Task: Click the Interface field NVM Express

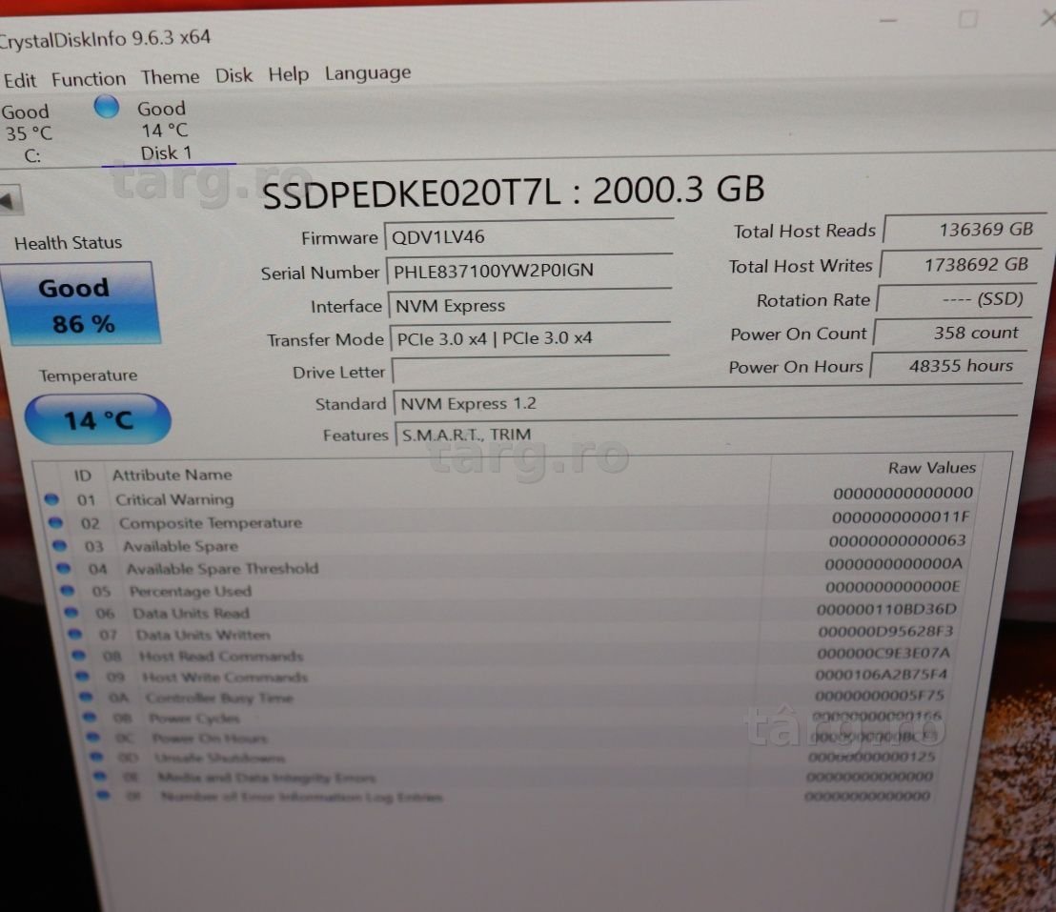Action: pos(531,305)
